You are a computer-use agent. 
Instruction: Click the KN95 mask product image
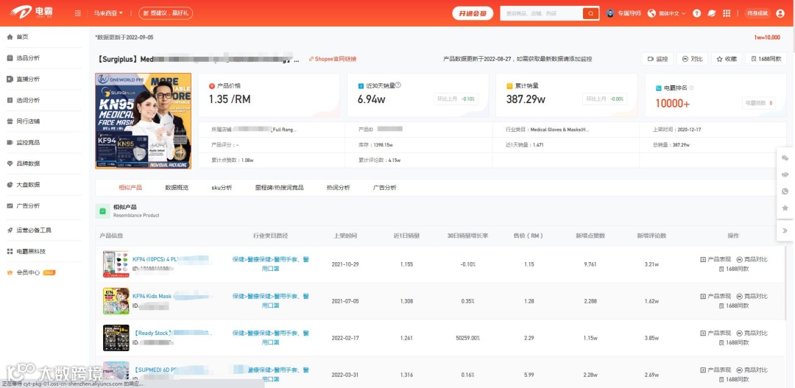coord(143,121)
